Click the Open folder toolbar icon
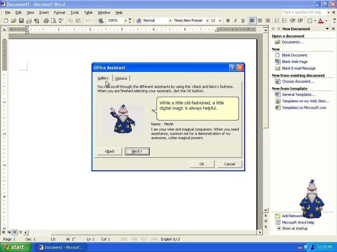The height and width of the screenshot is (252, 337). pyautogui.click(x=13, y=21)
